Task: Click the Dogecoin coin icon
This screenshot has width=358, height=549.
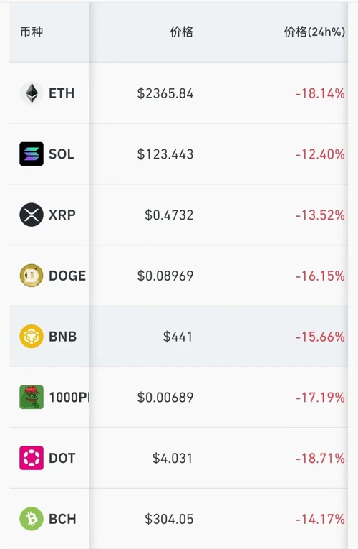Action: 32,276
